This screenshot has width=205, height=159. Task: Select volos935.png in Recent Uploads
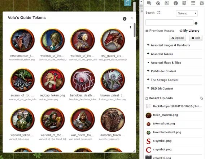pyautogui.click(x=174, y=158)
